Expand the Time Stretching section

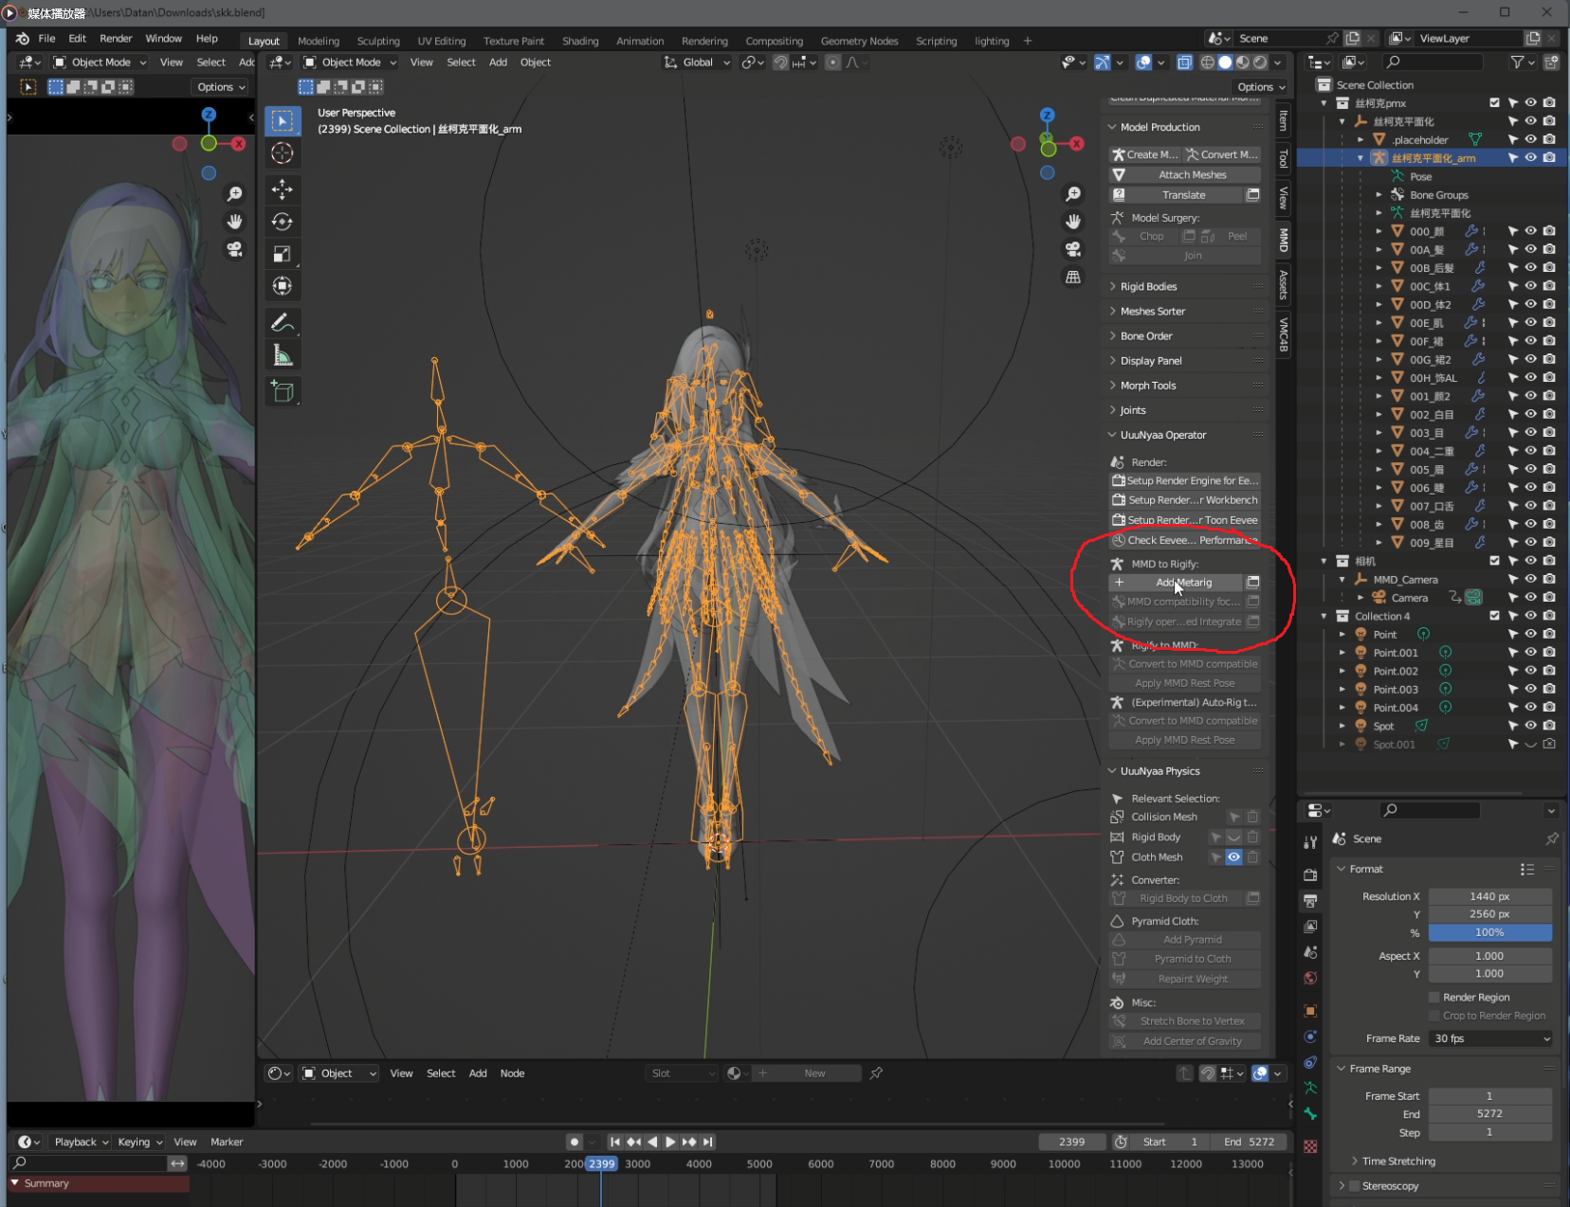click(1397, 1162)
